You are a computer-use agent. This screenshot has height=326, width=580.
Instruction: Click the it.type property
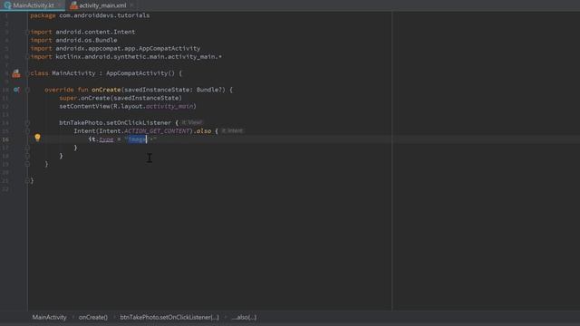[101, 139]
